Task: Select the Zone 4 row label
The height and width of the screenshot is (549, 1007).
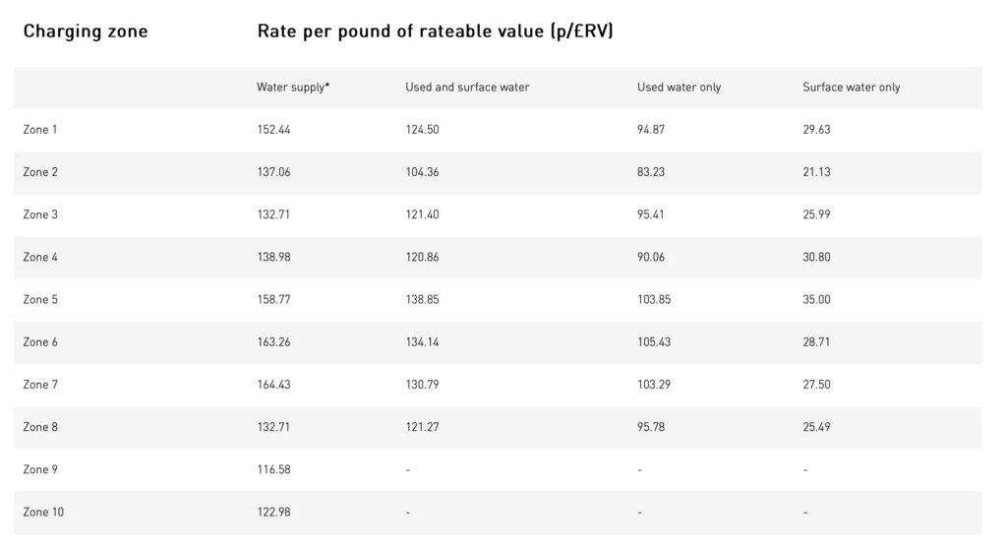Action: [39, 257]
